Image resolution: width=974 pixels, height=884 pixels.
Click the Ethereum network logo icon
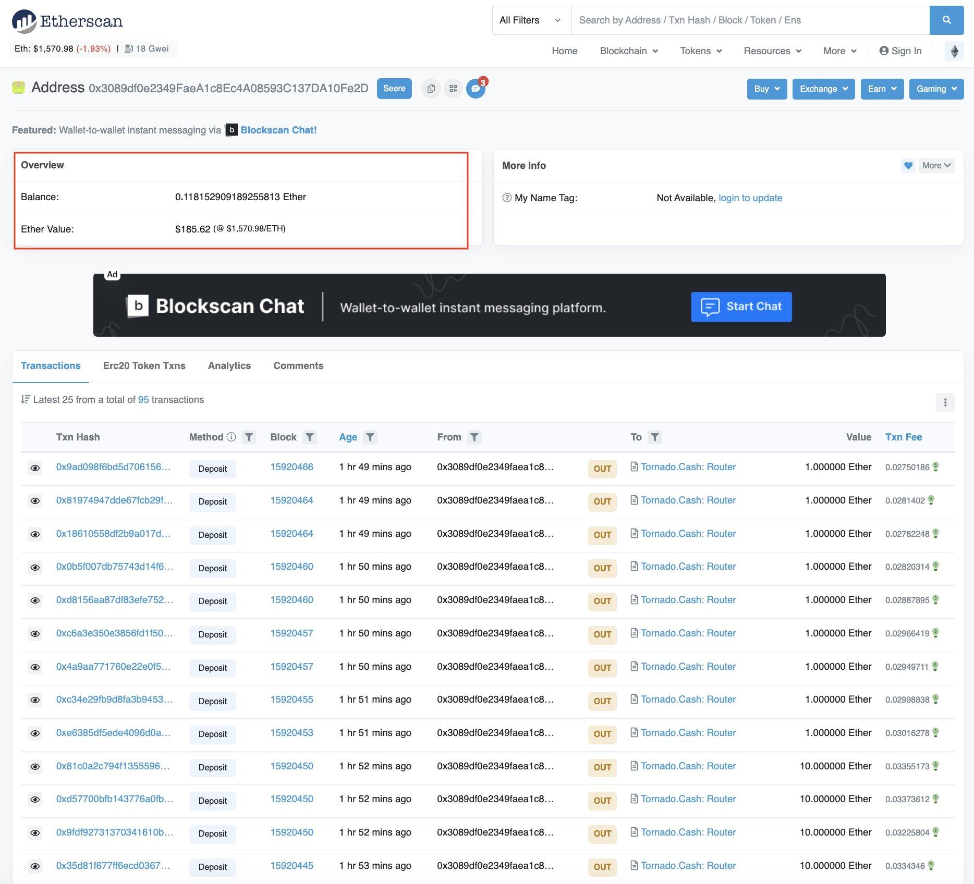954,51
